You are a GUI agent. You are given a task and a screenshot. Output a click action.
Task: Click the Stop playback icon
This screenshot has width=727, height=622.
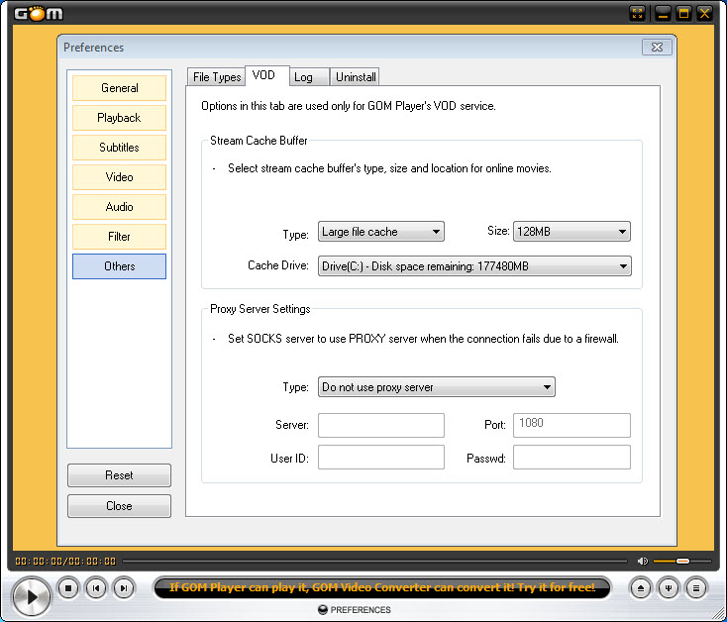(x=68, y=588)
